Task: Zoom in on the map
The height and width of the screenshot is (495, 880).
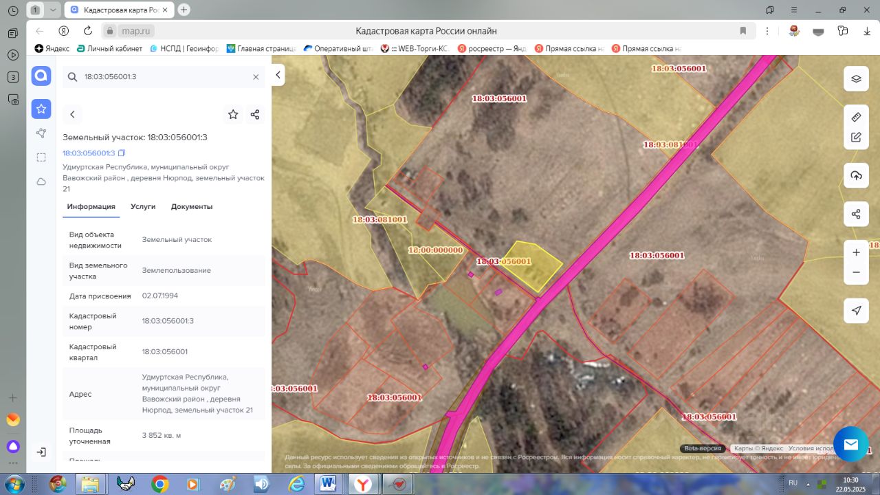Action: (856, 252)
